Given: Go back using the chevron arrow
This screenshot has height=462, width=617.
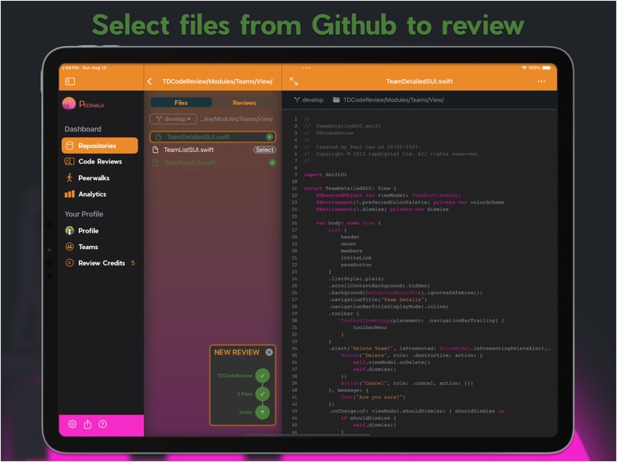Looking at the screenshot, I should [150, 81].
